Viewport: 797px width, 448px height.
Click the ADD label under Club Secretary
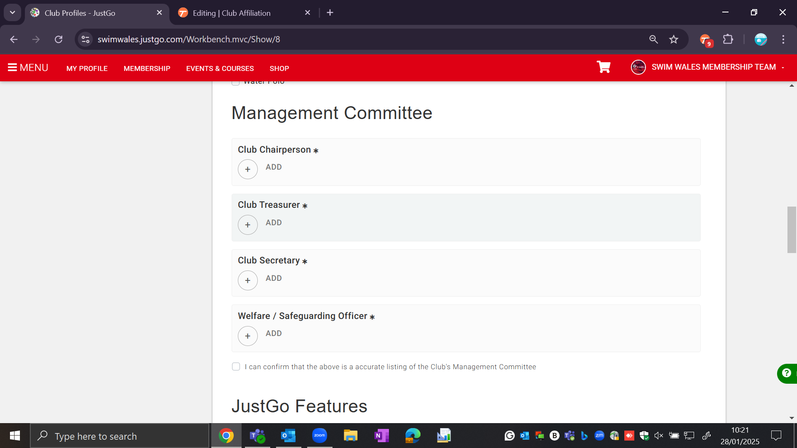(274, 278)
